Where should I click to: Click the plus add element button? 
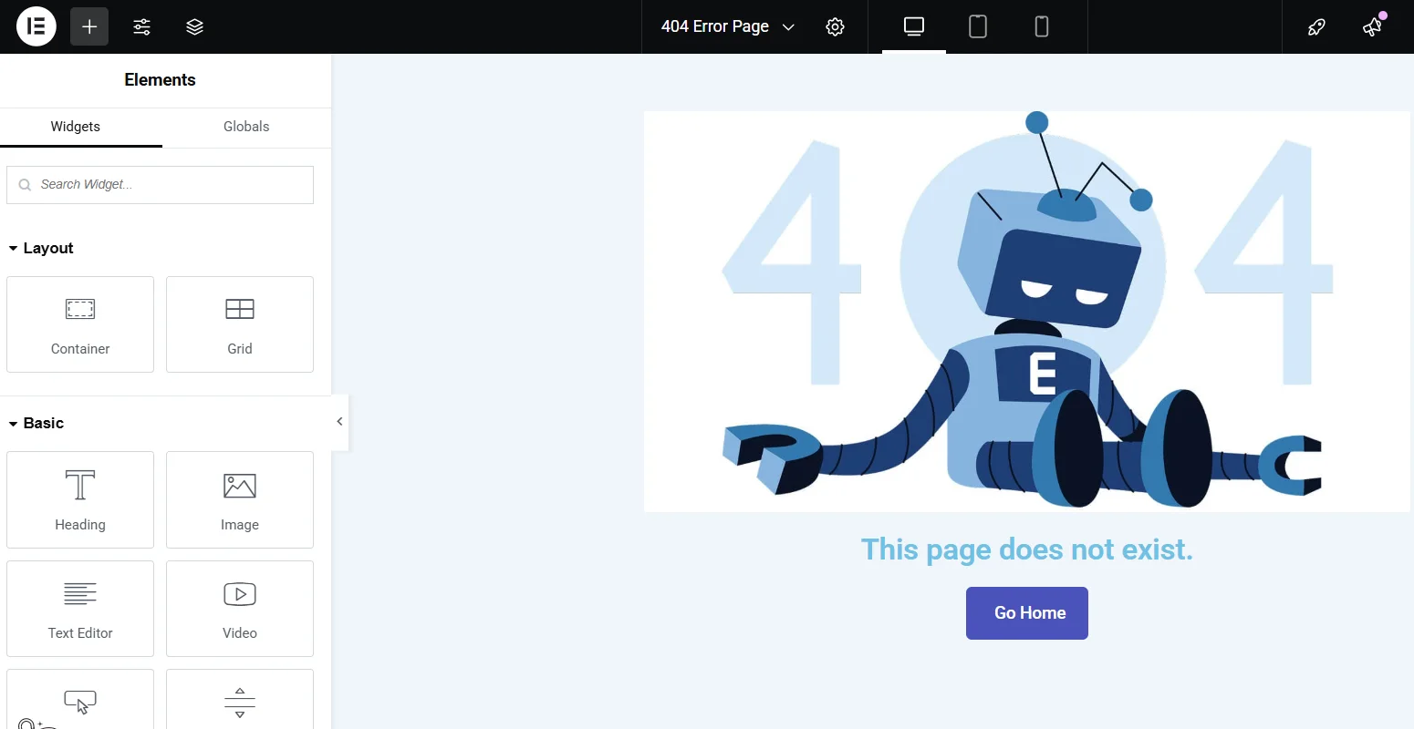(x=89, y=26)
